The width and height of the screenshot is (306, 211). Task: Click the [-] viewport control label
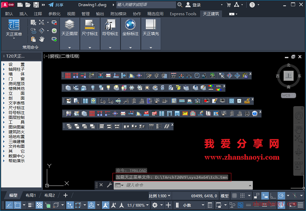[46, 56]
